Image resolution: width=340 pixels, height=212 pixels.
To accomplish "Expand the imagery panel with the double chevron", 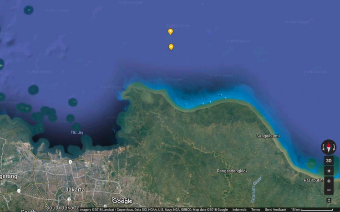I will pyautogui.click(x=329, y=200).
